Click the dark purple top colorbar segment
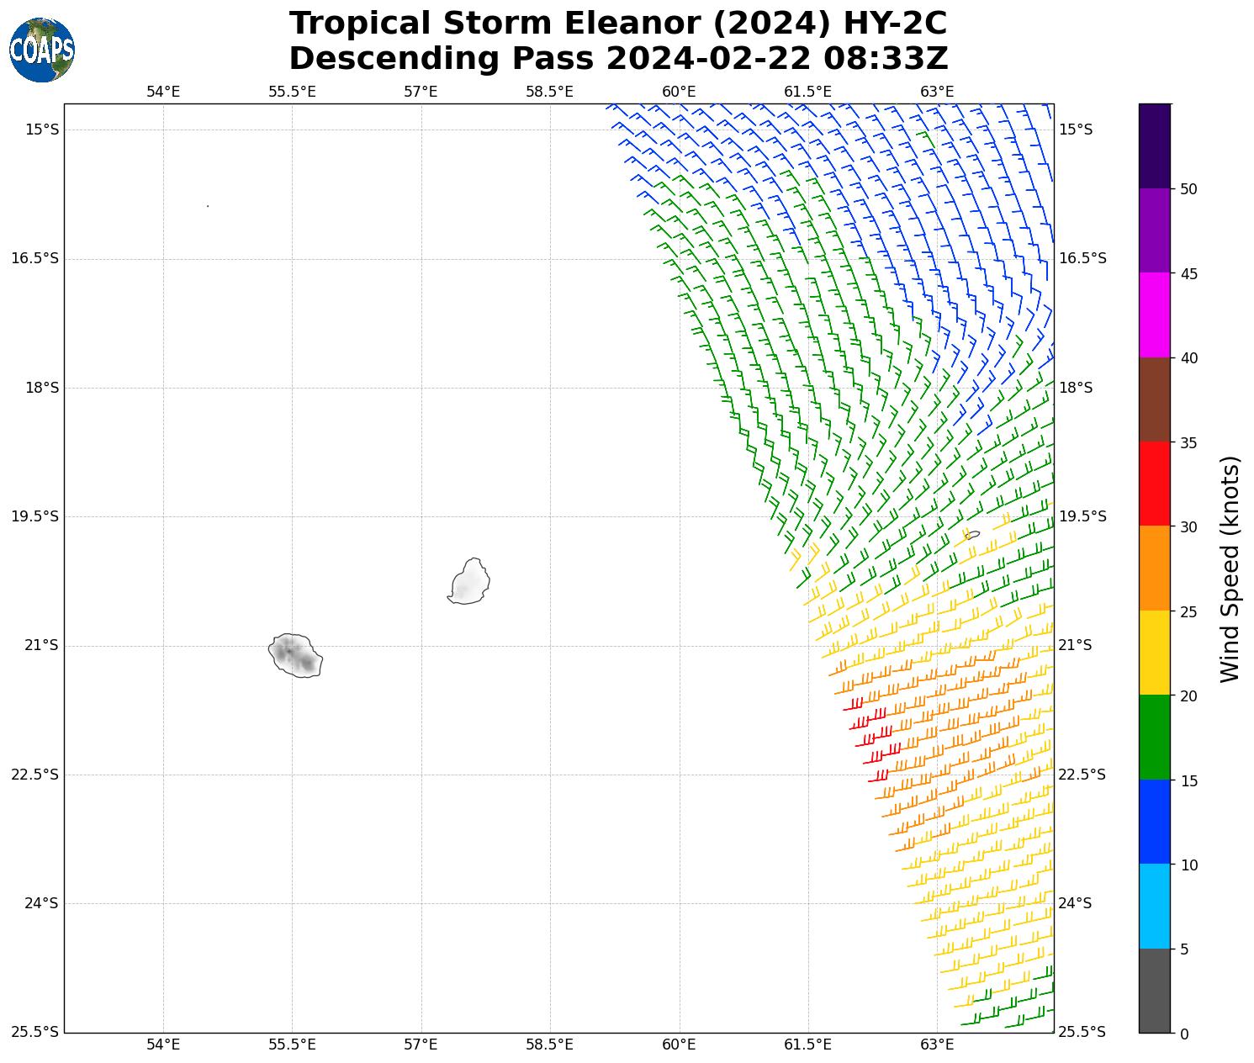1254x1063 pixels. click(1154, 145)
